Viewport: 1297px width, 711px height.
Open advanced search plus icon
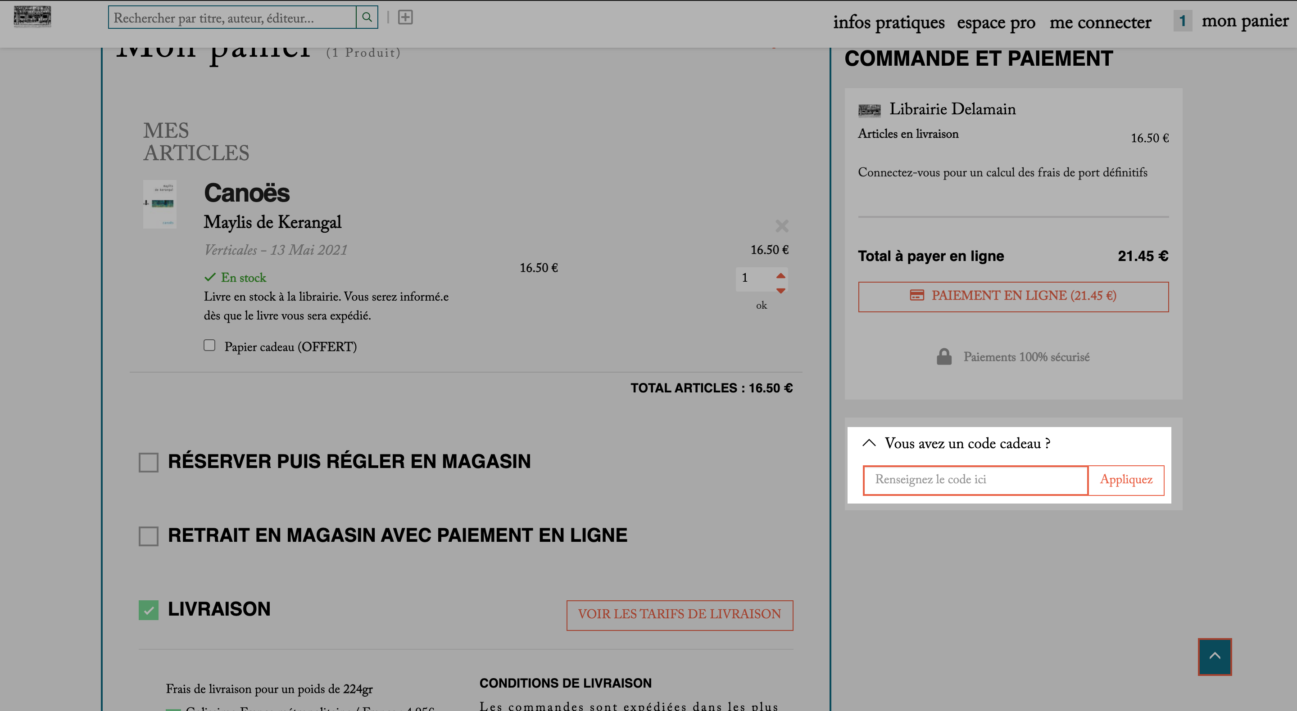(x=405, y=17)
